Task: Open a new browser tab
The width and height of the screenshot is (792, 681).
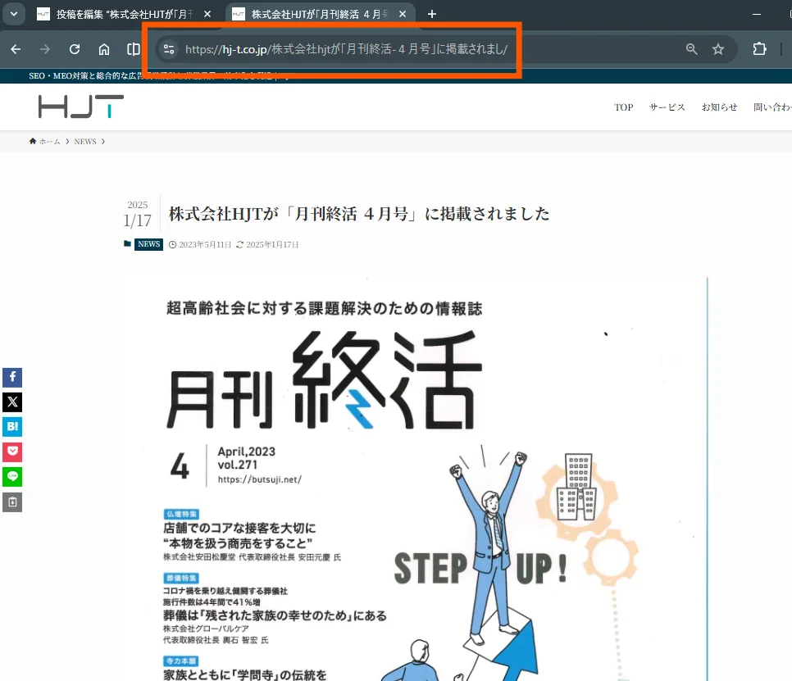Action: 432,15
